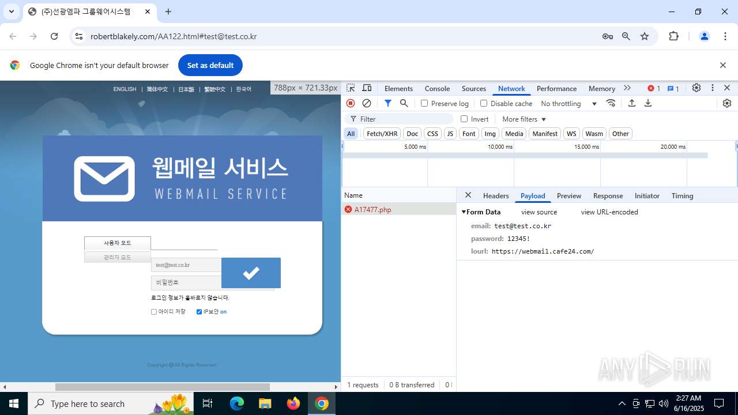Click the export HAR download icon
This screenshot has height=415, width=738.
pos(648,103)
